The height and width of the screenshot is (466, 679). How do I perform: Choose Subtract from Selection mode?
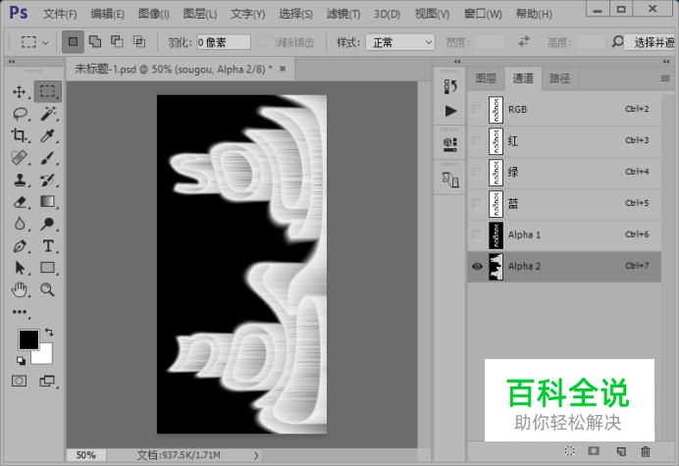(117, 41)
